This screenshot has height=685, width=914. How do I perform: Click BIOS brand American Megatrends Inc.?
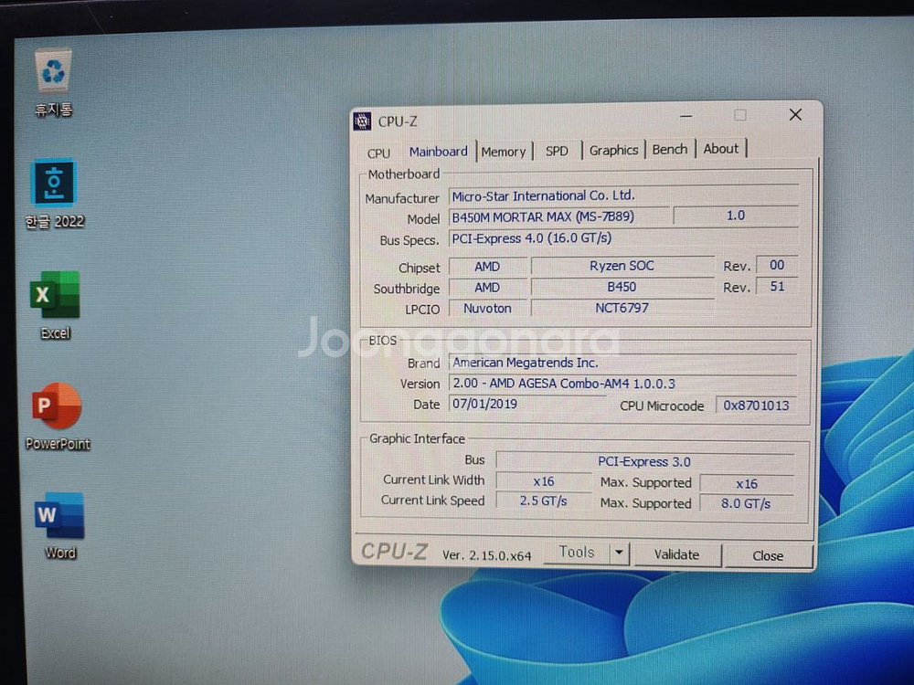[623, 363]
